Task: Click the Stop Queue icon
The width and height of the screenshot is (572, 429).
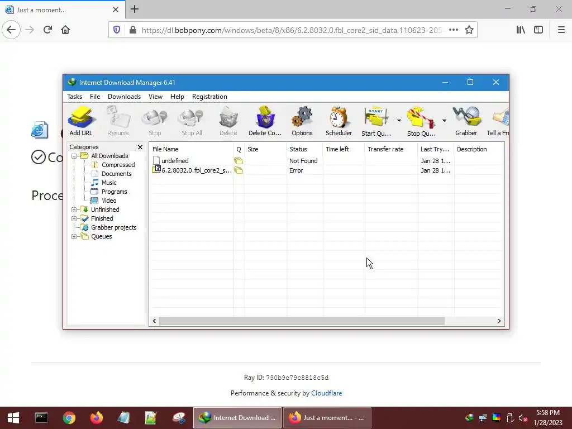Action: pyautogui.click(x=421, y=121)
